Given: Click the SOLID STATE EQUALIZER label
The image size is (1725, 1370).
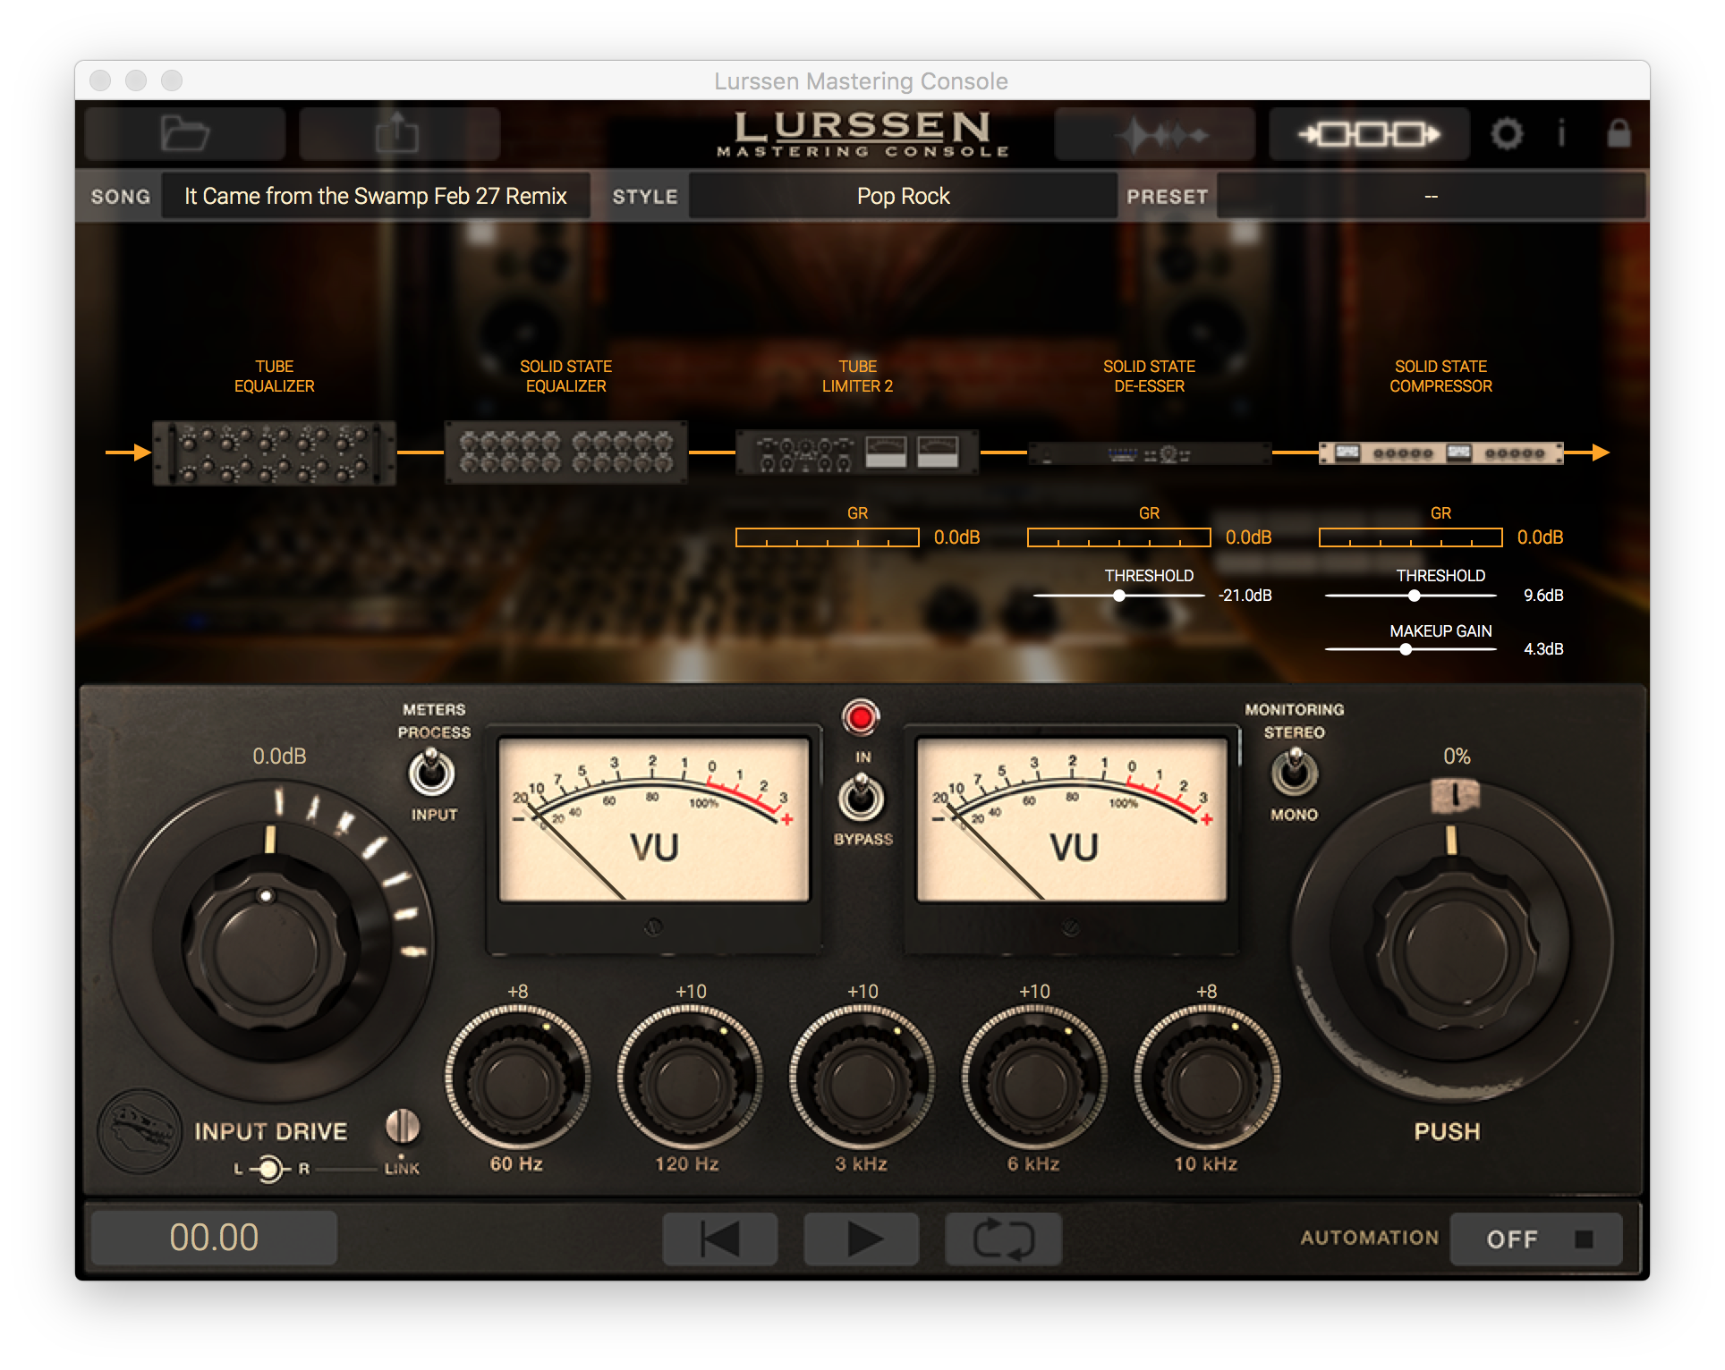Looking at the screenshot, I should (x=565, y=376).
